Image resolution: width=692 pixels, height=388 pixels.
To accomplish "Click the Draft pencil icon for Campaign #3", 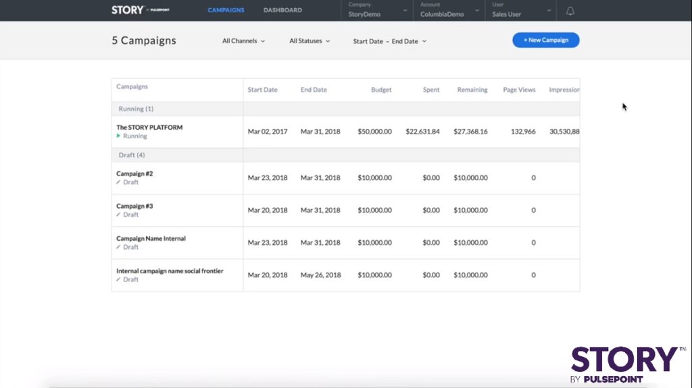I will tap(118, 215).
